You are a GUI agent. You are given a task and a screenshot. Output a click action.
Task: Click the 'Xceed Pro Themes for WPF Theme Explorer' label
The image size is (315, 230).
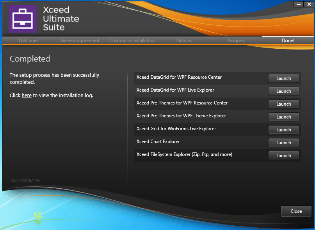click(181, 116)
